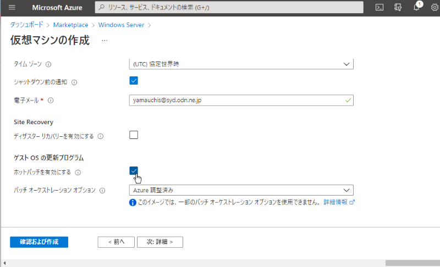Click the < 前へ button
Screen dimensions: 440x267
(116, 242)
